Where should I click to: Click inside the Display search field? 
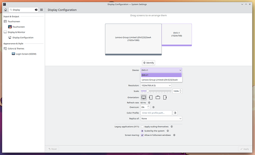click(23, 10)
